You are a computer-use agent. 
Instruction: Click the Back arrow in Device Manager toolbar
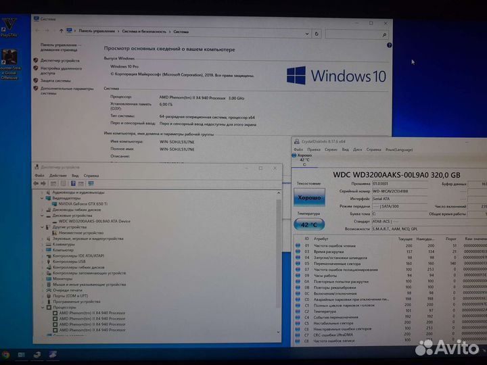point(36,183)
